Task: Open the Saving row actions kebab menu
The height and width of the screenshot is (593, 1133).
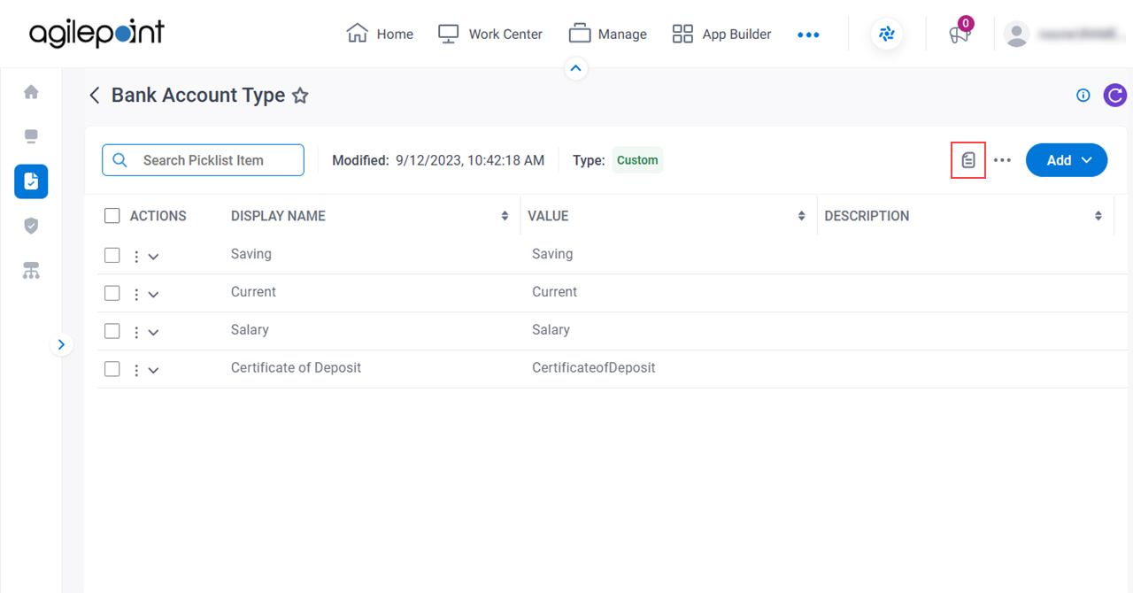Action: [x=136, y=257]
